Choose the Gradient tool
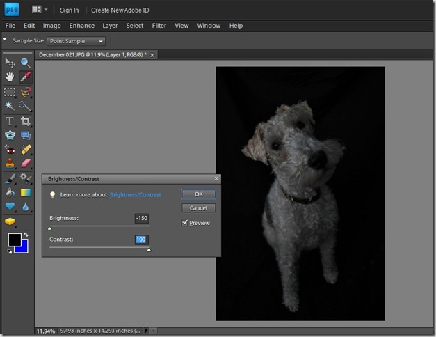 point(26,193)
